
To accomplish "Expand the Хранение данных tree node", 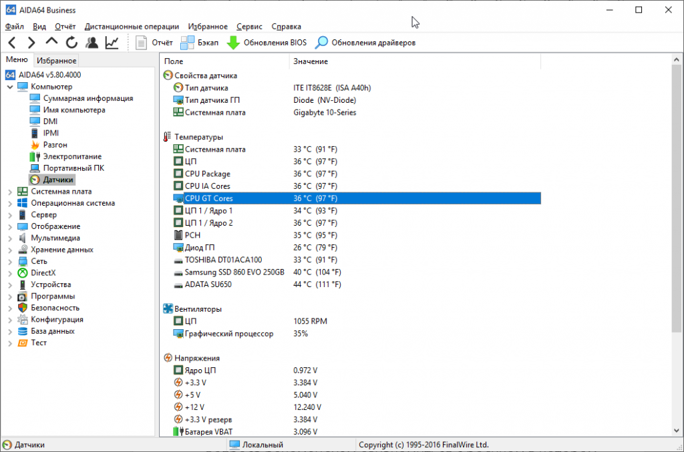I will click(x=10, y=250).
